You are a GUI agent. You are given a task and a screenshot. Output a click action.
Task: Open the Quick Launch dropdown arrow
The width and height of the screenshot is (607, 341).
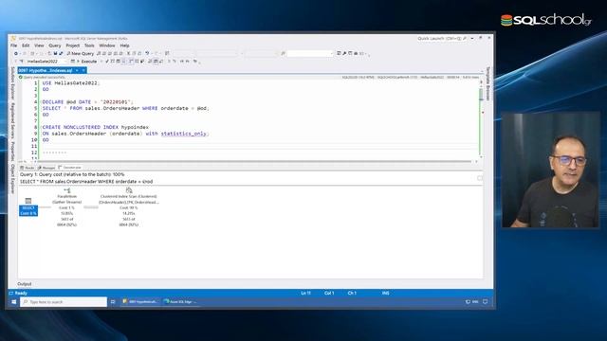[472, 38]
